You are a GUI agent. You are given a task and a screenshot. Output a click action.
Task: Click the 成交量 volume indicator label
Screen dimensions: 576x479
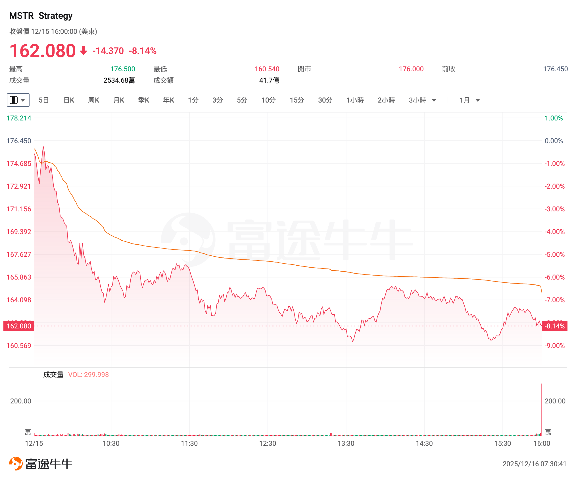tap(53, 375)
